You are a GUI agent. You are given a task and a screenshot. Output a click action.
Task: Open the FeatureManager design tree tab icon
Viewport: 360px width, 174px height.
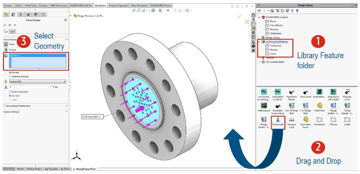[6, 15]
